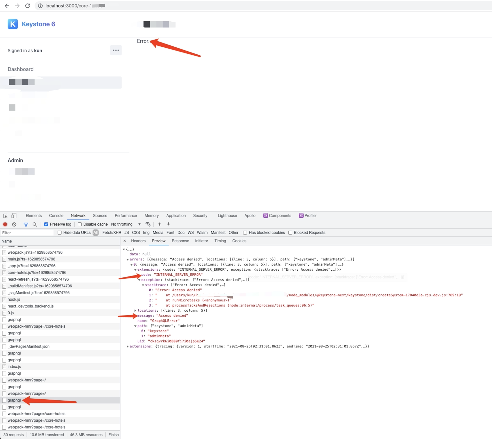Viewport: 492px width, 439px height.
Task: Collapse the stacktrace array triangle
Action: coord(143,285)
